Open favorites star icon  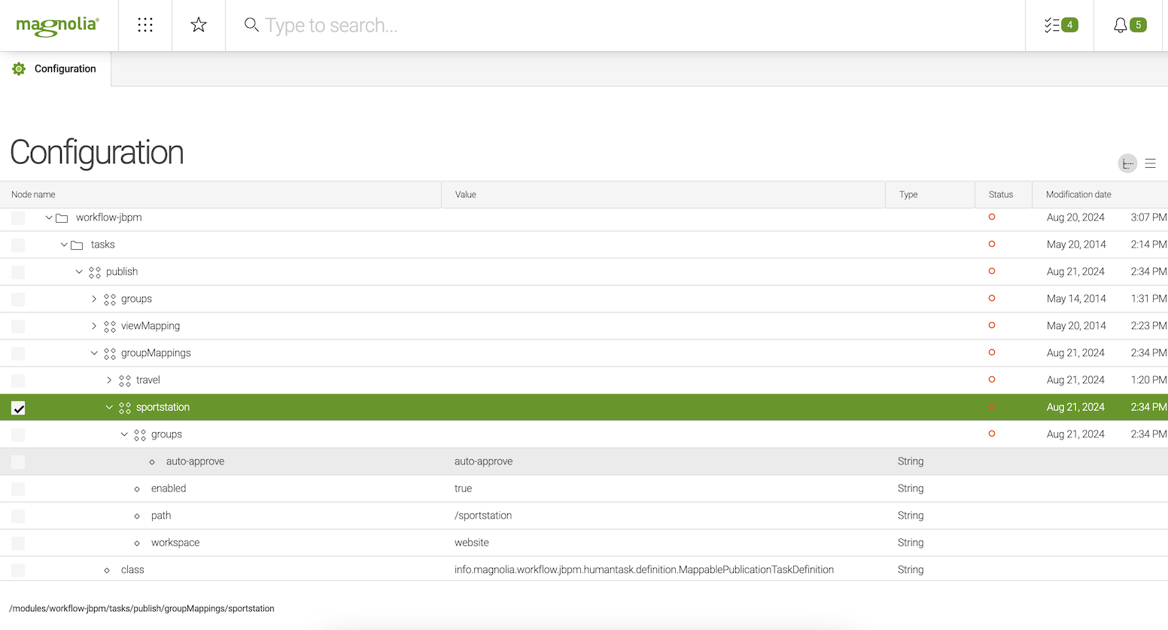(x=199, y=26)
